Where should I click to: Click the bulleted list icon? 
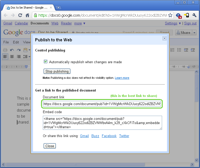click(x=179, y=50)
